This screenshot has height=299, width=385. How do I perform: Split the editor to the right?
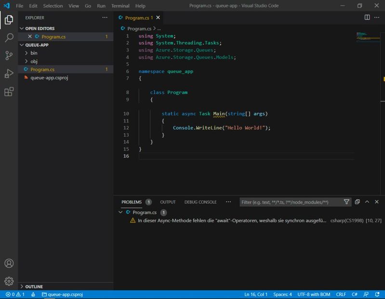[x=367, y=17]
